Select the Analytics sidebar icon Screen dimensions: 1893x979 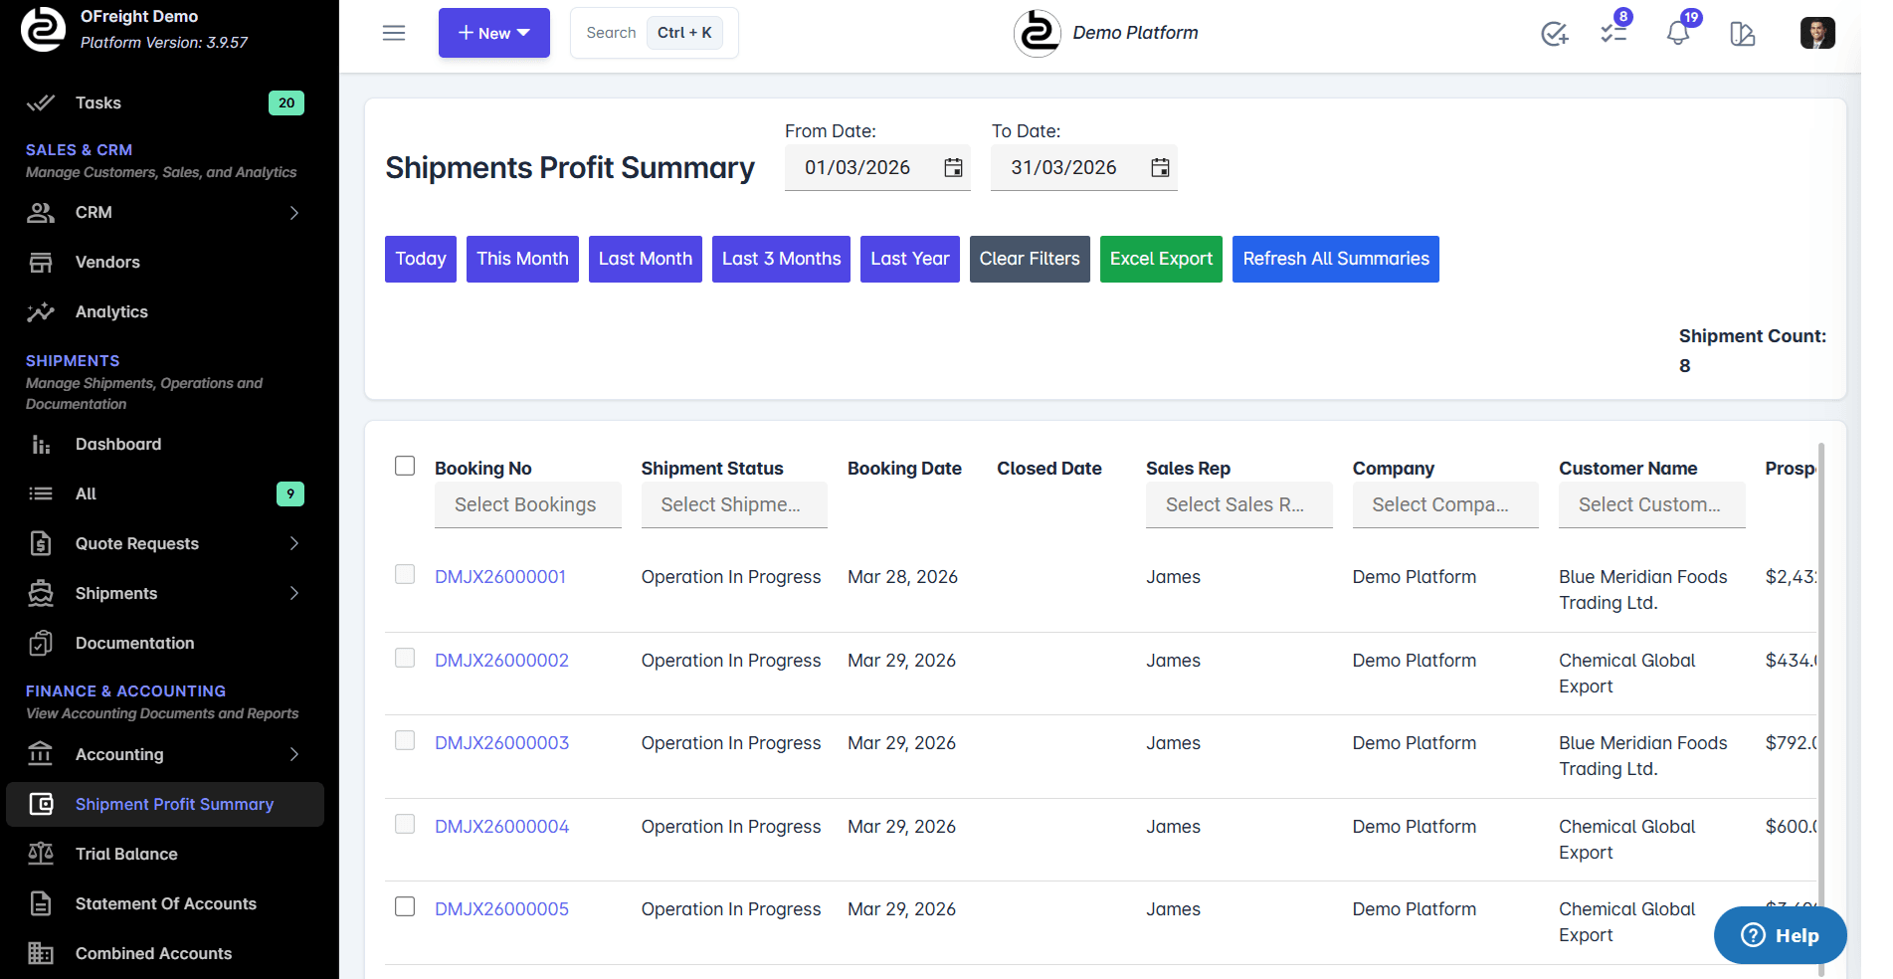pyautogui.click(x=41, y=311)
